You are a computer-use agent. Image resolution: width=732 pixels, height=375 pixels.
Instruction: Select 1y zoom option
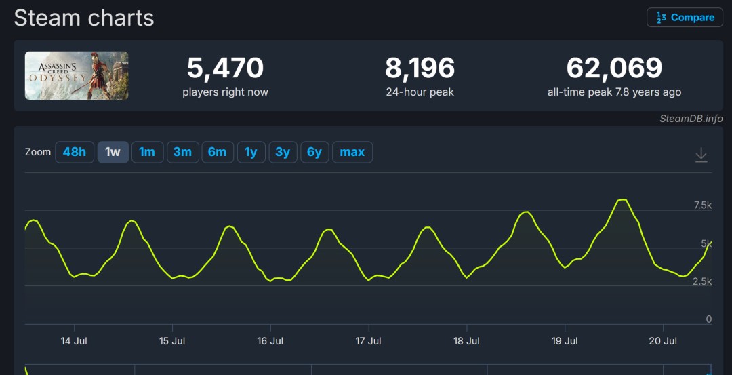[251, 153]
